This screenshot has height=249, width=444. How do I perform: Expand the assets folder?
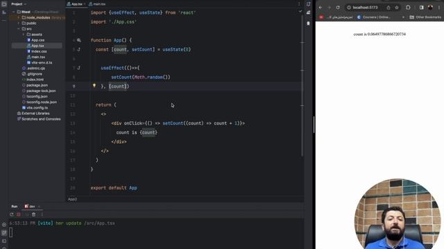pyautogui.click(x=24, y=35)
